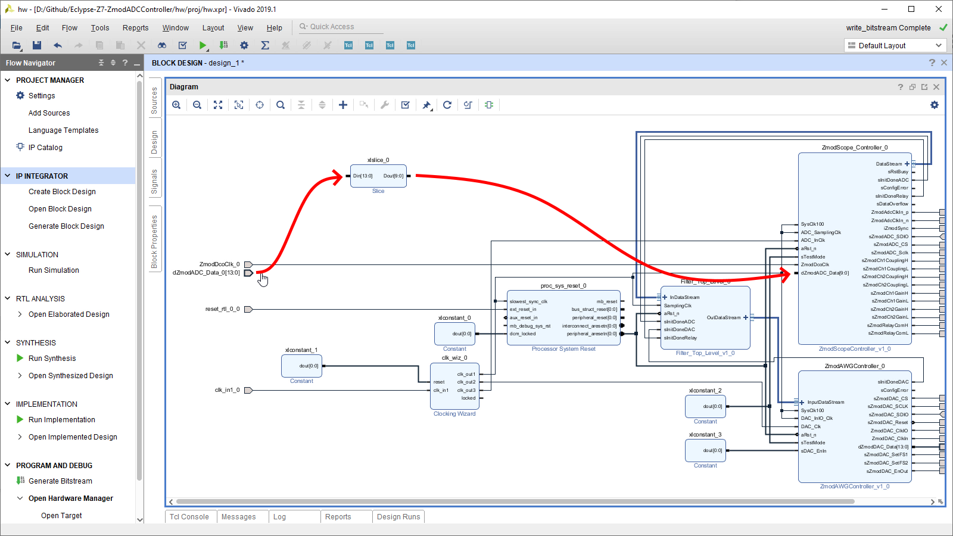This screenshot has width=953, height=536.
Task: Click the diagram horizontal scrollbar
Action: pyautogui.click(x=515, y=501)
